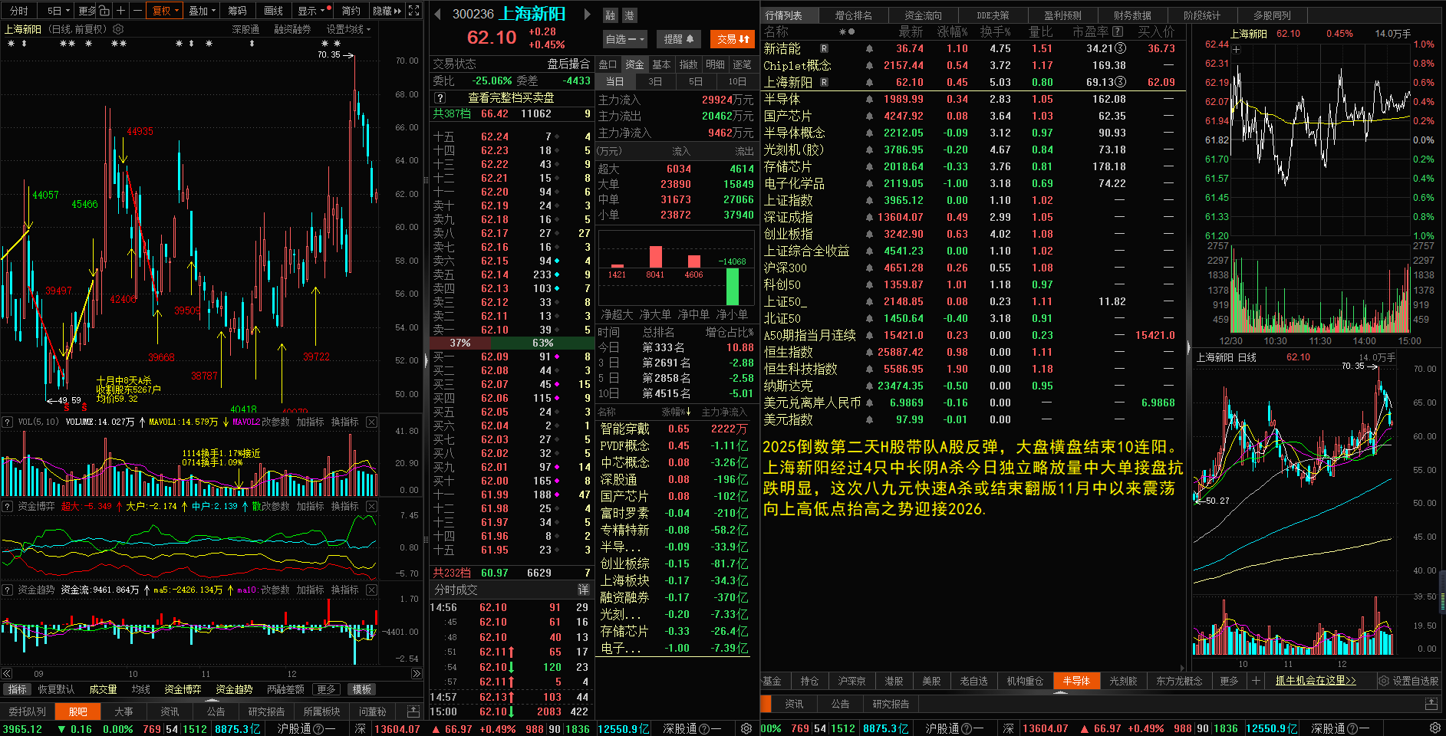The height and width of the screenshot is (736, 1446).
Task: Open 设置自选股 gear option
Action: coord(1409,681)
